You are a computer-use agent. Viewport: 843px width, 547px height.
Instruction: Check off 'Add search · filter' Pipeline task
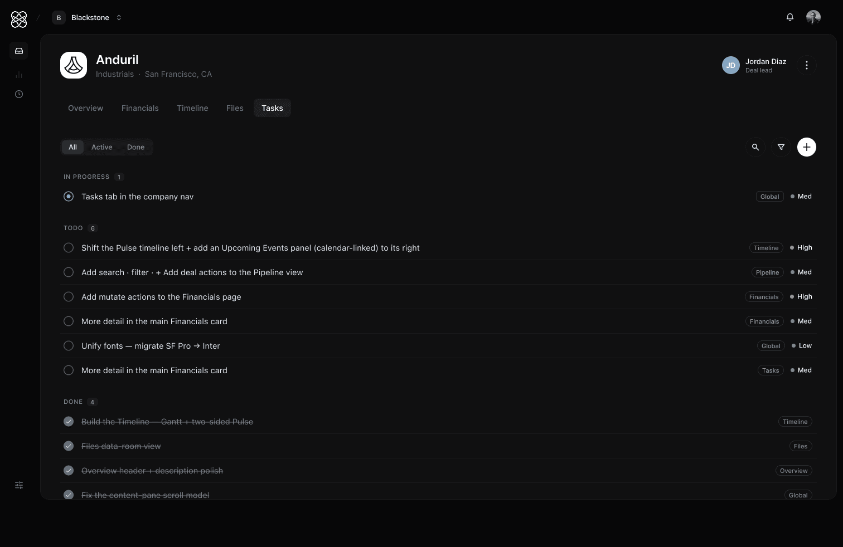coord(69,272)
